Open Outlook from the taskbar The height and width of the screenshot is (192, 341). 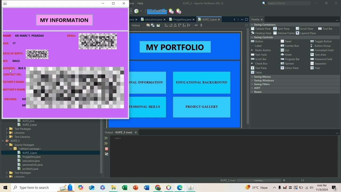point(91,187)
